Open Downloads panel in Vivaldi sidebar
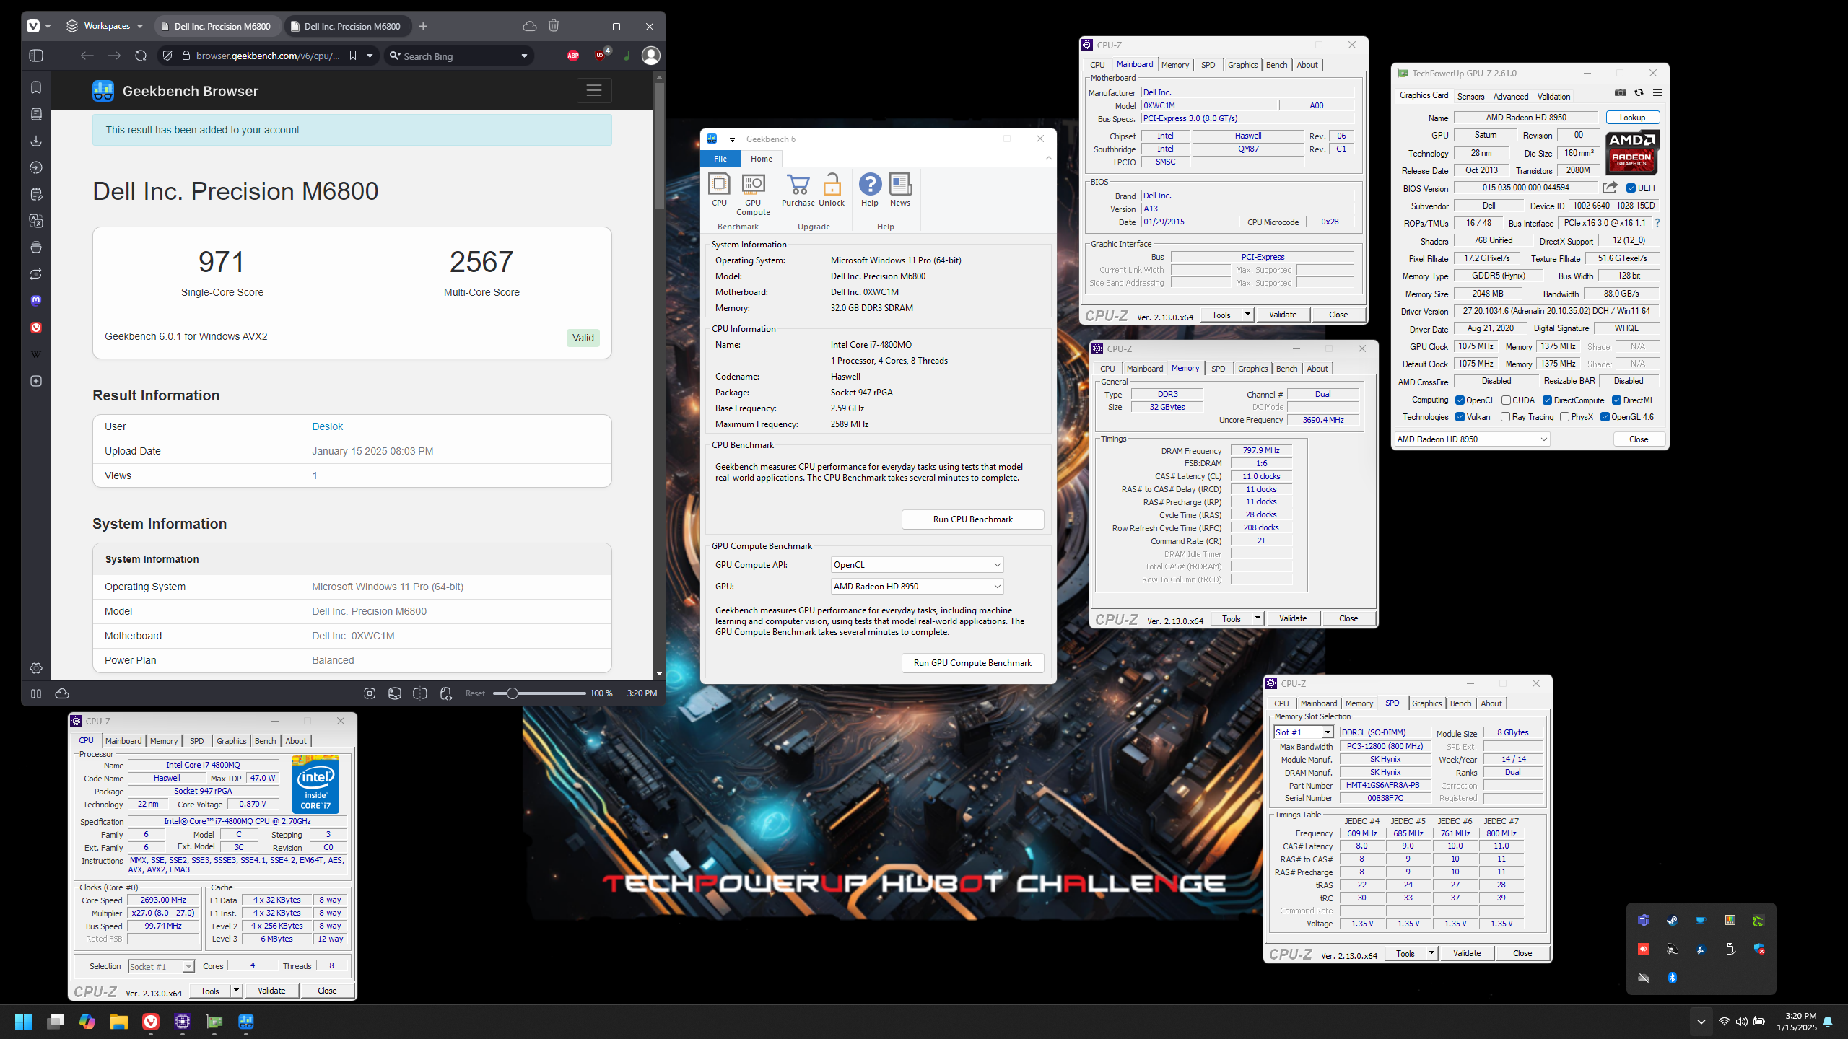1848x1039 pixels. click(x=36, y=141)
